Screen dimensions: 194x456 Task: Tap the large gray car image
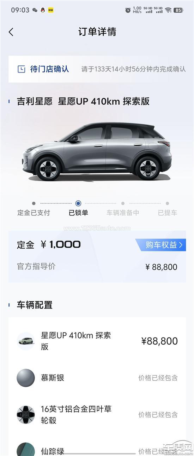[97, 151]
